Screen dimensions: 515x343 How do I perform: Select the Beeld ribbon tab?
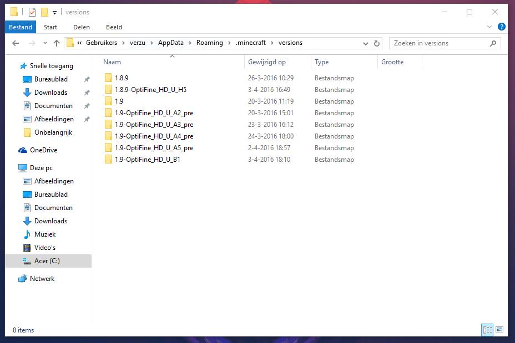coord(114,27)
